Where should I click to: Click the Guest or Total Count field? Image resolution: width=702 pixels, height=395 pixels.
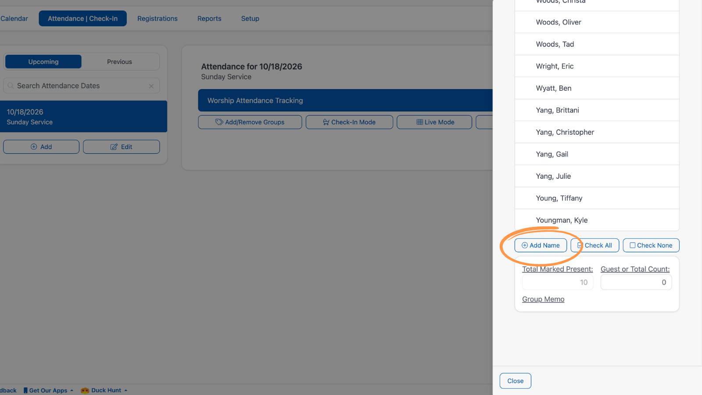tap(636, 282)
